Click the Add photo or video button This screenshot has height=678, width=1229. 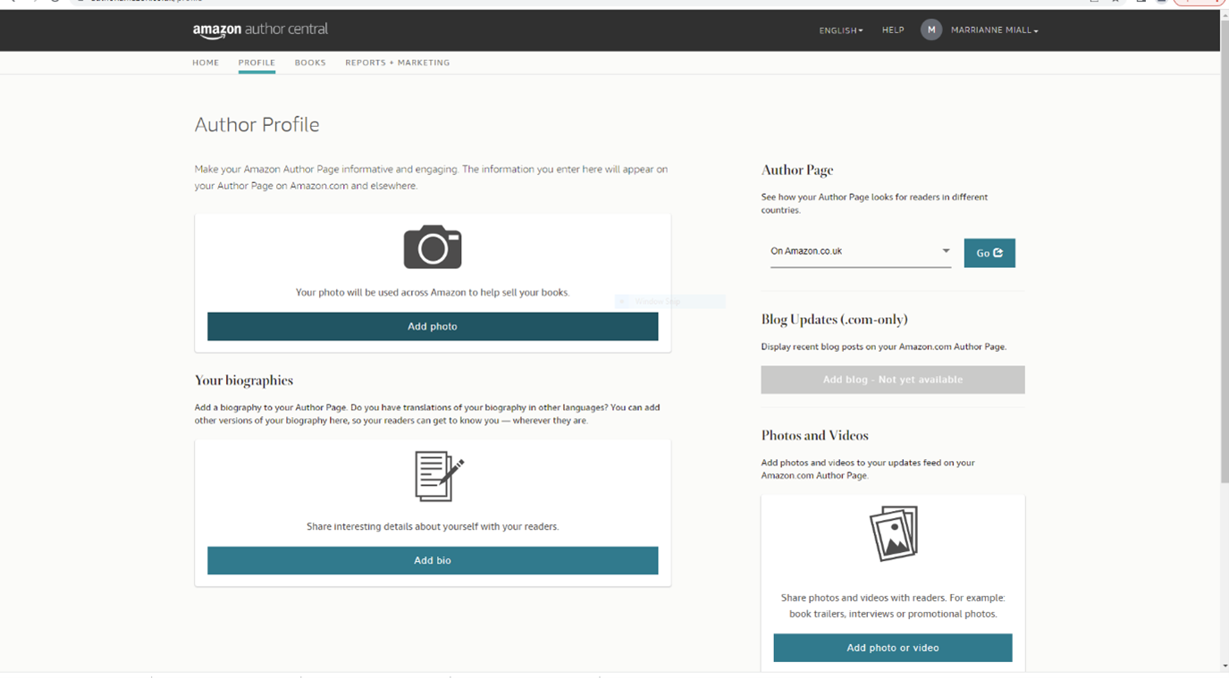(892, 648)
